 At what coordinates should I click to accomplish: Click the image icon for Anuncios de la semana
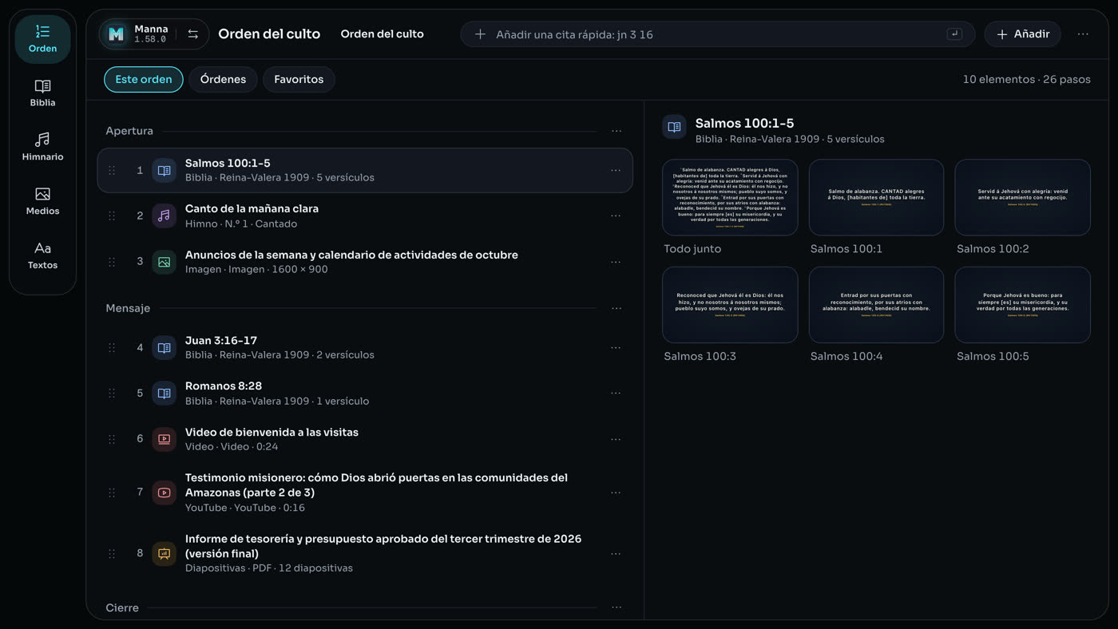point(164,262)
